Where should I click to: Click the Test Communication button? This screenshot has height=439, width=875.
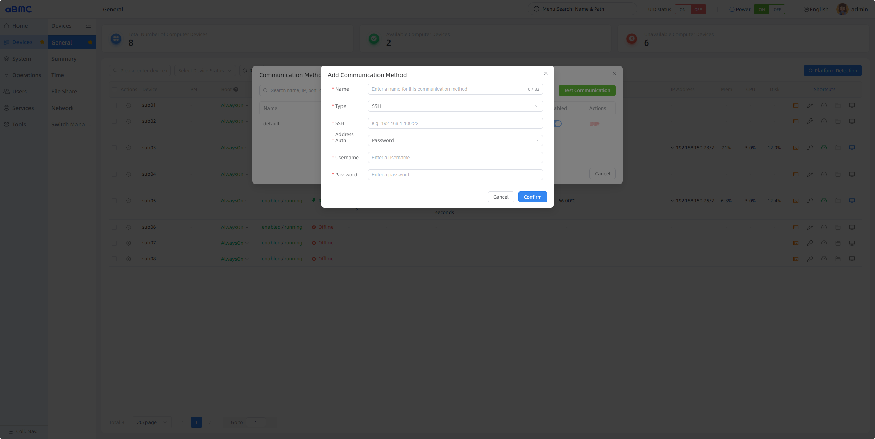click(587, 90)
